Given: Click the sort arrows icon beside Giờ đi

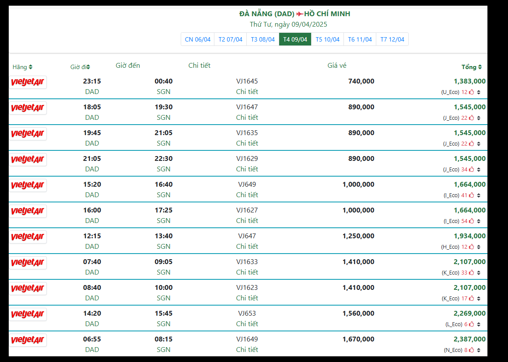Looking at the screenshot, I should 88,67.
